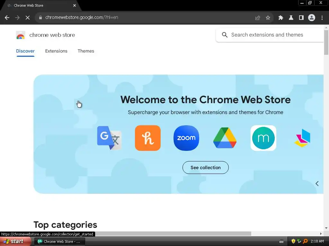This screenshot has width=329, height=246.
Task: Share this page icon in address bar
Action: coord(257,18)
